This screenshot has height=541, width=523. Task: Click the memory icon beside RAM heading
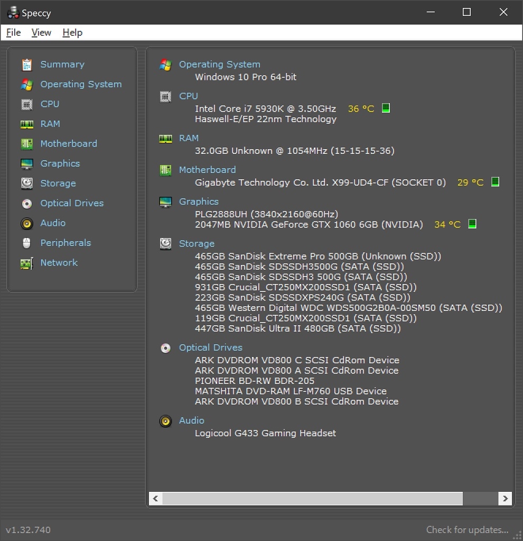tap(165, 139)
